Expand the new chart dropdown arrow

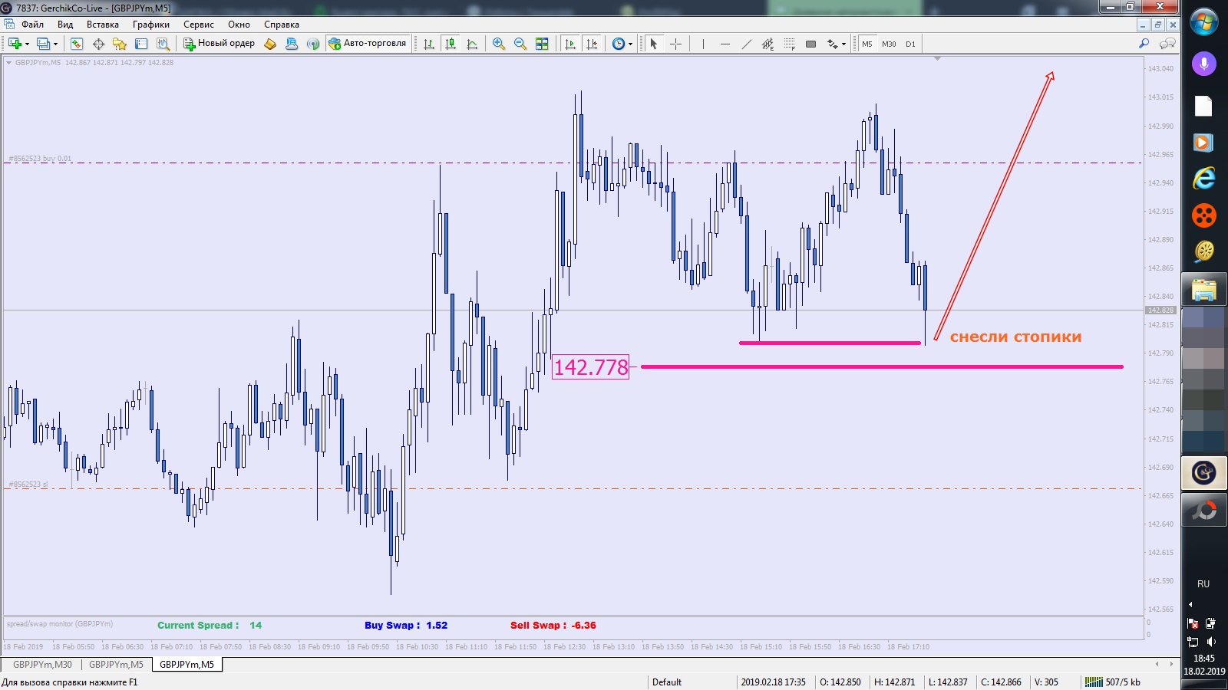click(x=28, y=44)
